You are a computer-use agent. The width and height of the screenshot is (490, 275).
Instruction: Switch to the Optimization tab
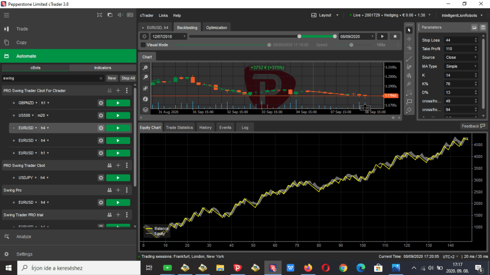click(x=217, y=27)
